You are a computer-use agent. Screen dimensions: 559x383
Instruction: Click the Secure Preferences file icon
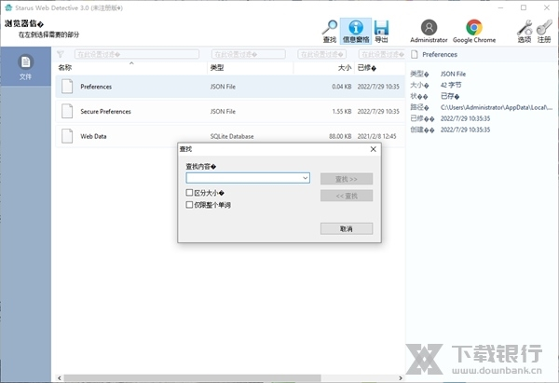click(x=67, y=111)
